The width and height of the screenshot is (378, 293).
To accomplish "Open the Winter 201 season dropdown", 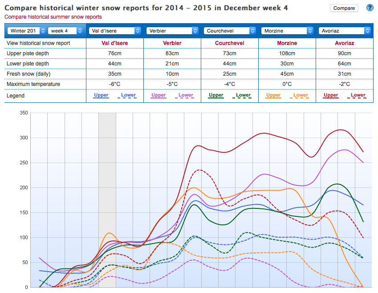I will click(27, 31).
